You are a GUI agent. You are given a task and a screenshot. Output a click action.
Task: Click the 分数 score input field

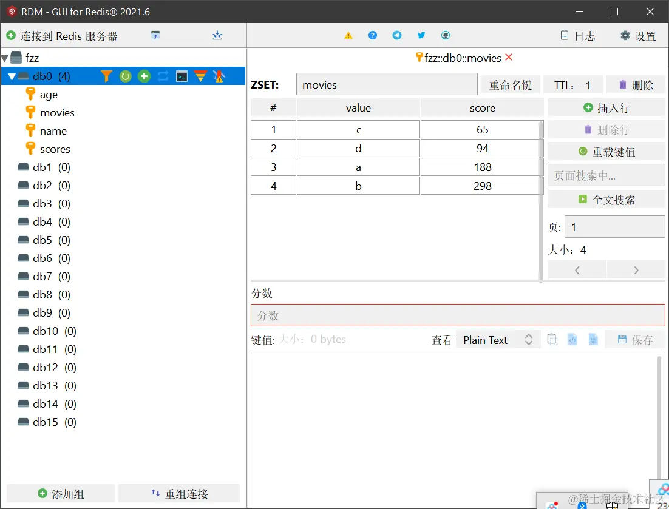click(458, 315)
